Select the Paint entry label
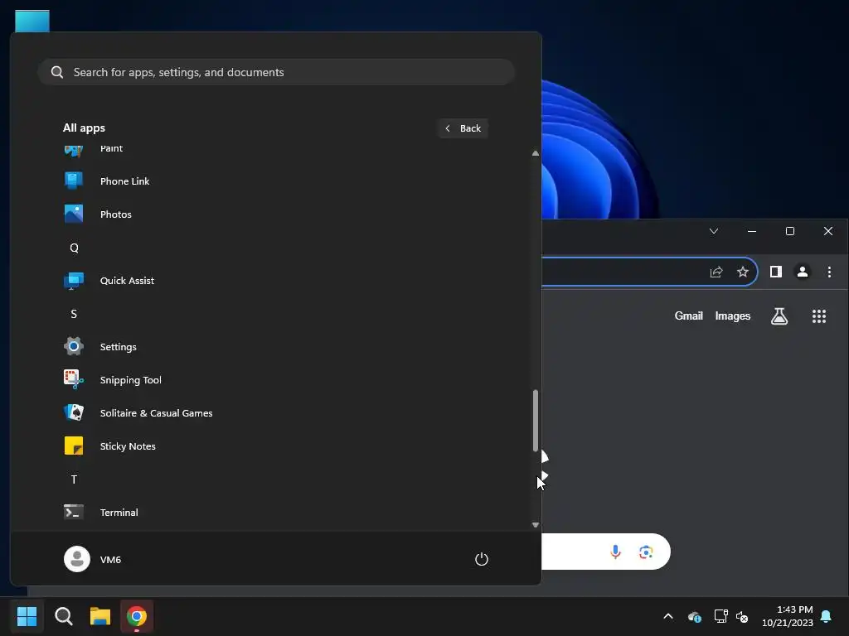849x636 pixels. (x=112, y=148)
